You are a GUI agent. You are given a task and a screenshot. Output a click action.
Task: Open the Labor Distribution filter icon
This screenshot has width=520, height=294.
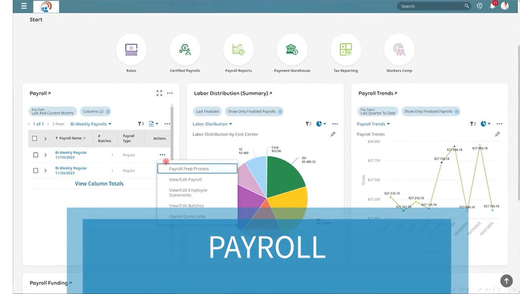click(x=308, y=124)
